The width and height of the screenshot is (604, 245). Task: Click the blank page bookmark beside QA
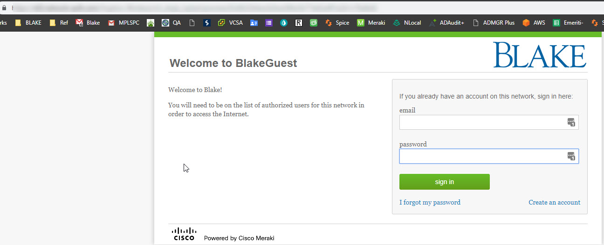[192, 22]
